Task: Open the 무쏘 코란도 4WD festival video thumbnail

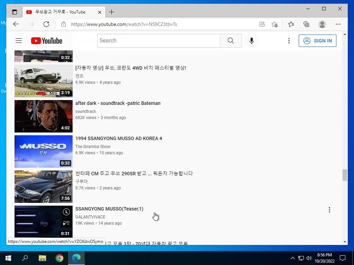Action: click(44, 81)
